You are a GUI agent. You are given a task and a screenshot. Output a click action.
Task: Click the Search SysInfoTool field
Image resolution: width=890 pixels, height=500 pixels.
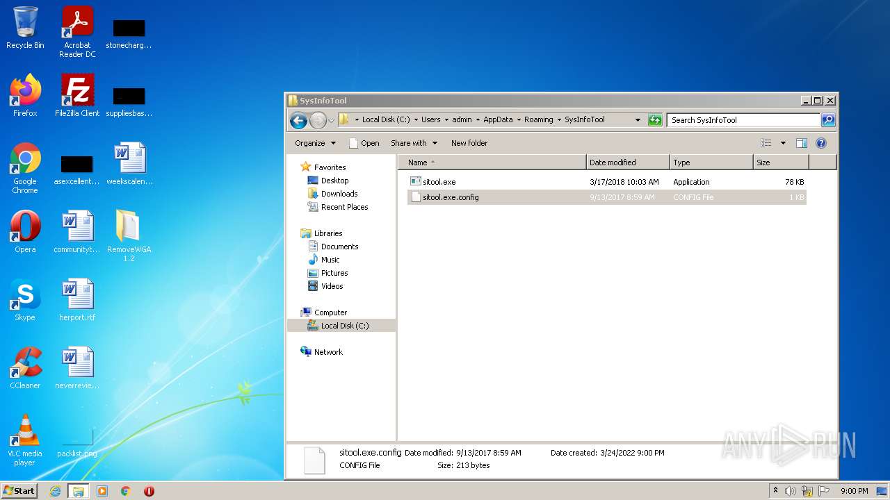pyautogui.click(x=743, y=120)
